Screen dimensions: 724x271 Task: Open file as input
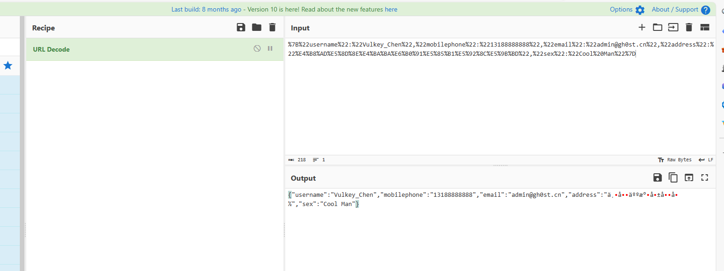673,28
